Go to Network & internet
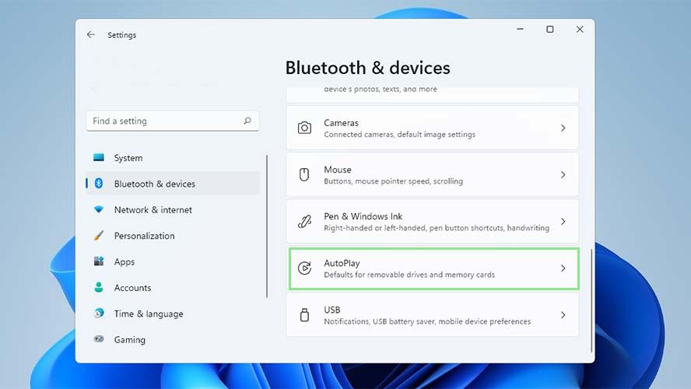The height and width of the screenshot is (389, 691). (x=173, y=210)
